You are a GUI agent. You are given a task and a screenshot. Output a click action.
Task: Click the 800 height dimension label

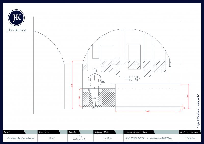(x=79, y=98)
